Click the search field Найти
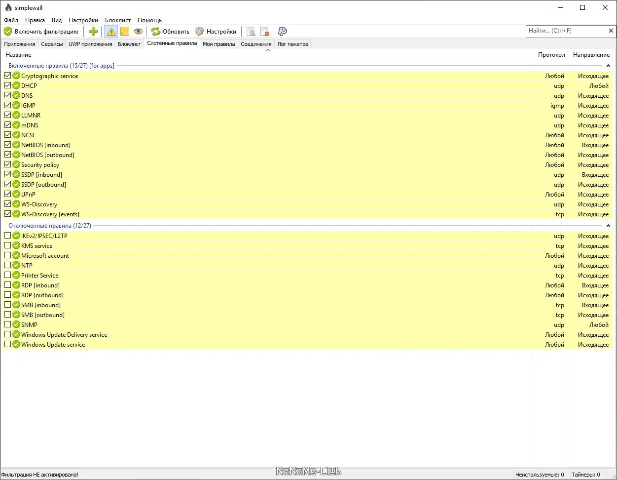 566,31
